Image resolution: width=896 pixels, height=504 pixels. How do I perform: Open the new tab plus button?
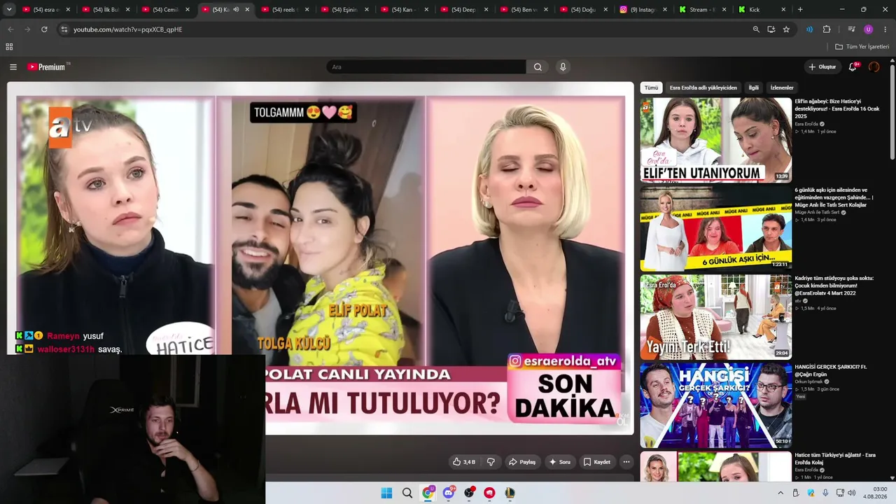click(x=800, y=10)
